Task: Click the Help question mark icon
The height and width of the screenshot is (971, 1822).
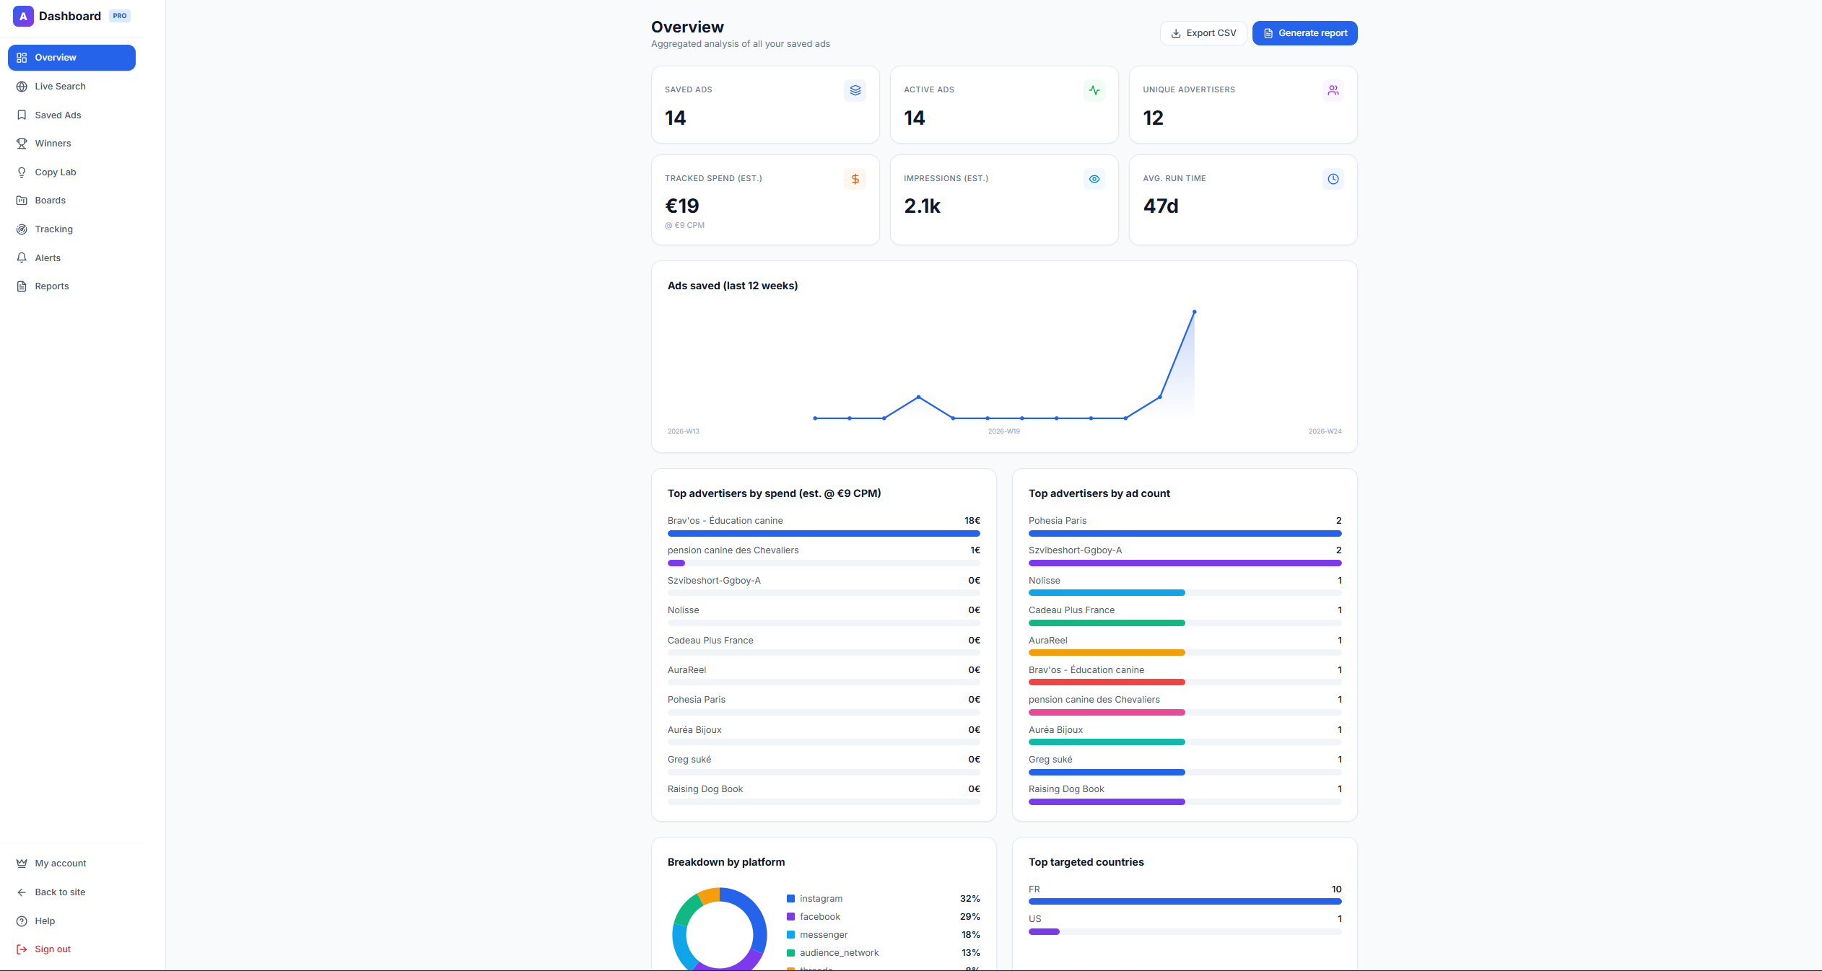Action: pyautogui.click(x=22, y=921)
